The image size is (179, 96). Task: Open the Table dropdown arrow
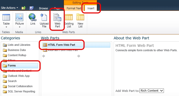coord(6,27)
